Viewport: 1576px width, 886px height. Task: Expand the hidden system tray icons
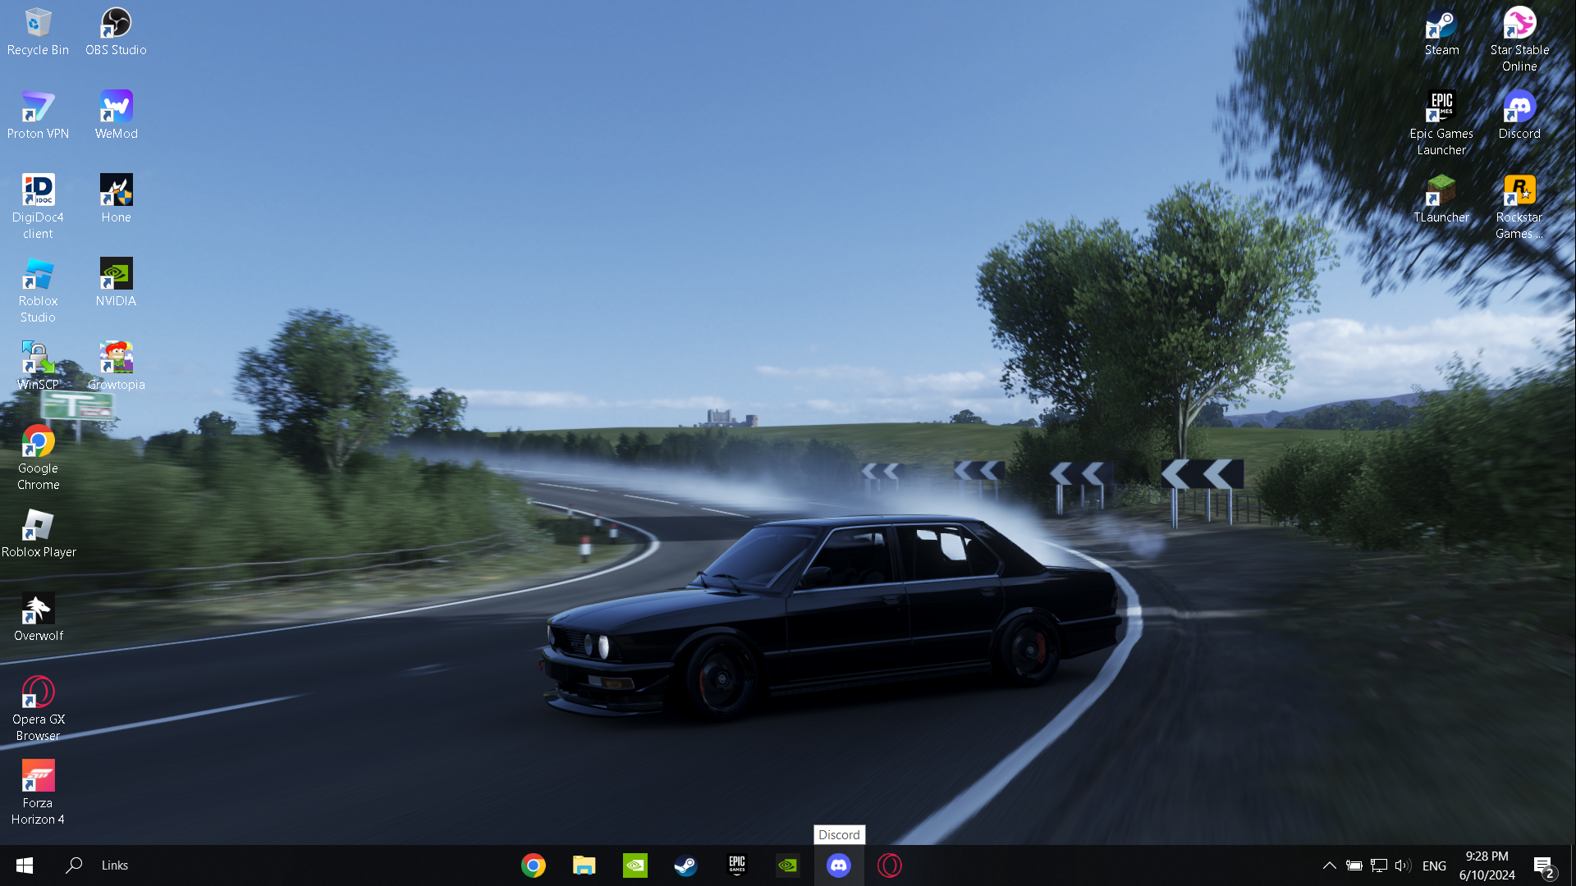1329,865
